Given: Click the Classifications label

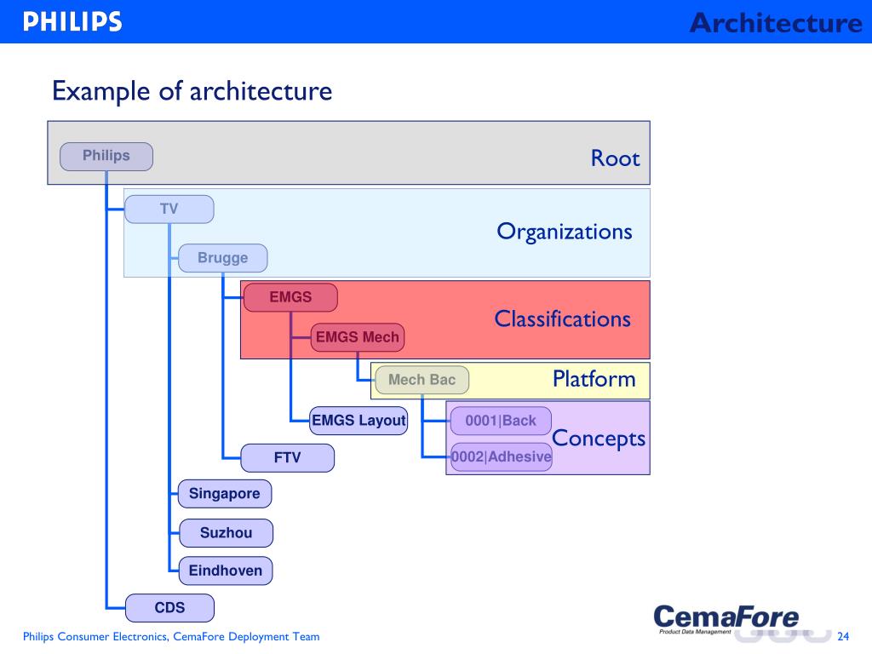Looking at the screenshot, I should [x=563, y=319].
